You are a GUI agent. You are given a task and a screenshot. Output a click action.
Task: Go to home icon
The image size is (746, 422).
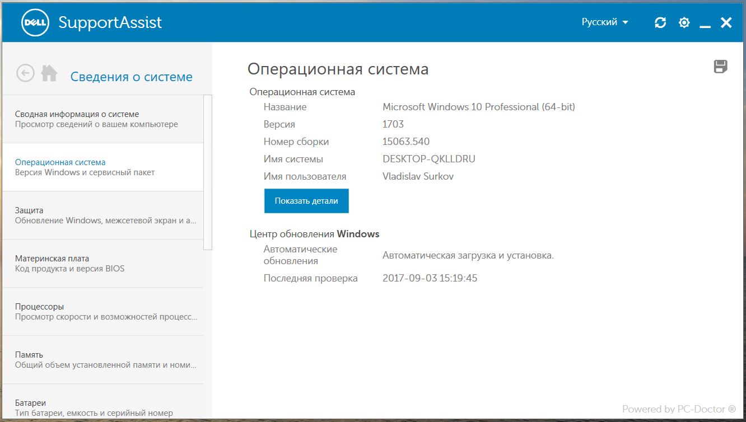pyautogui.click(x=49, y=73)
